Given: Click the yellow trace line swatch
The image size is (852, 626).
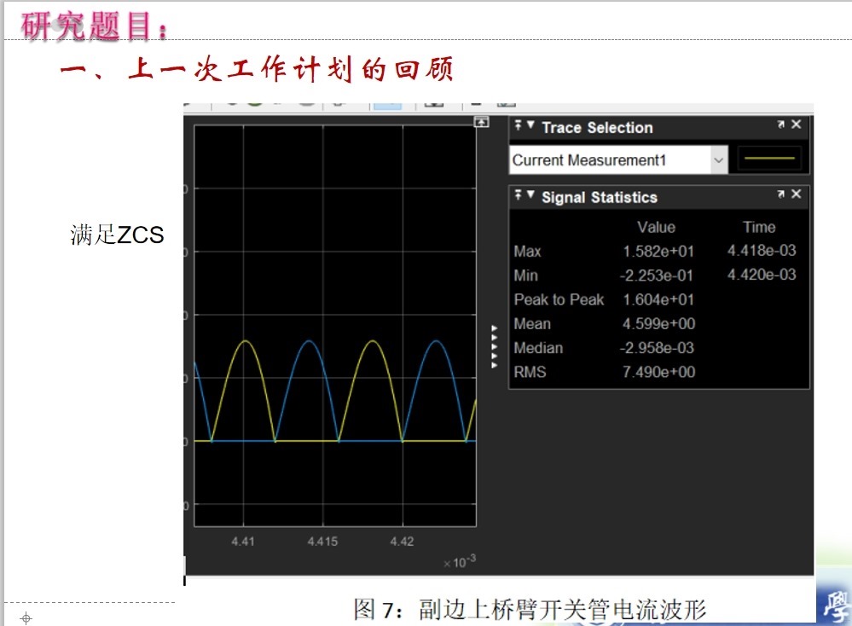Looking at the screenshot, I should click(x=769, y=159).
